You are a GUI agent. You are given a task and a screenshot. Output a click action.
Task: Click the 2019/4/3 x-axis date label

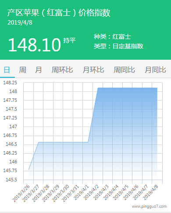pyautogui.click(x=101, y=192)
